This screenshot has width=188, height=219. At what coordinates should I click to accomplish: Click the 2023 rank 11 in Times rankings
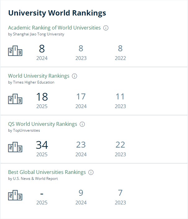(x=120, y=97)
